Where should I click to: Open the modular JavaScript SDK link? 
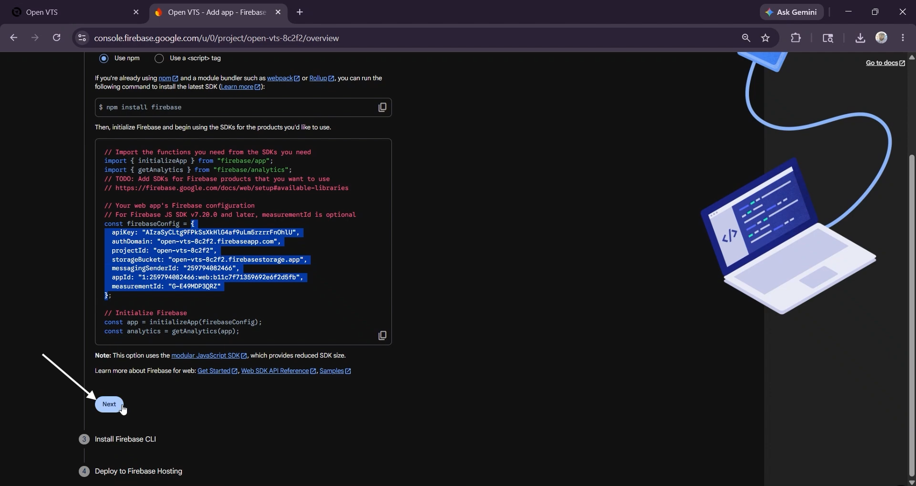[x=209, y=356]
